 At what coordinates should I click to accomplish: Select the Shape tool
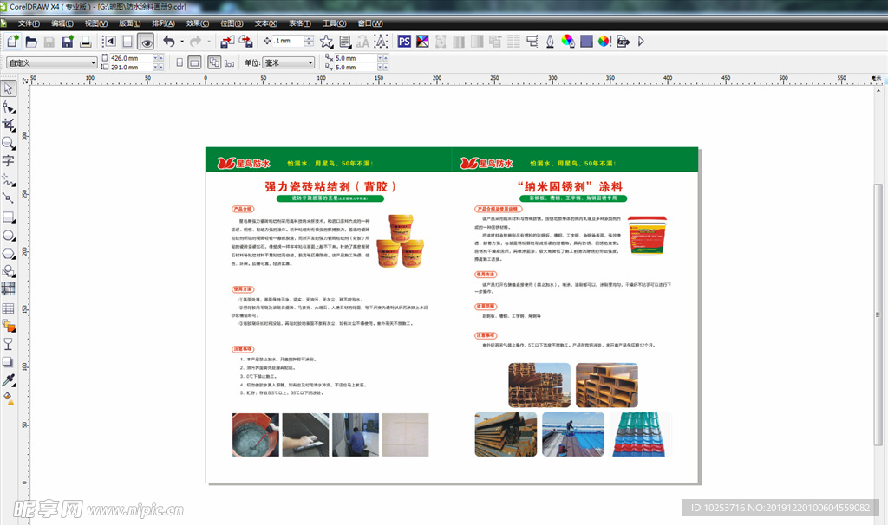click(10, 106)
